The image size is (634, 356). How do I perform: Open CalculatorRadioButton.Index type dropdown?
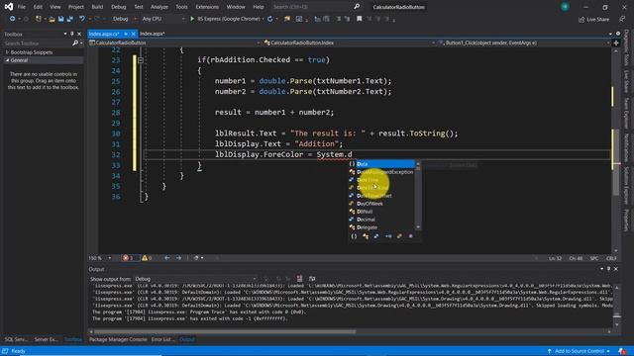(x=349, y=43)
